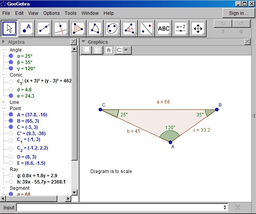Click point C in the triangle
Viewport: 256px width, 214px height.
[101, 109]
